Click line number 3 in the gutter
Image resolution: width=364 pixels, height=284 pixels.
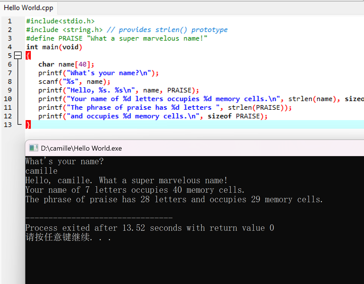click(x=10, y=38)
